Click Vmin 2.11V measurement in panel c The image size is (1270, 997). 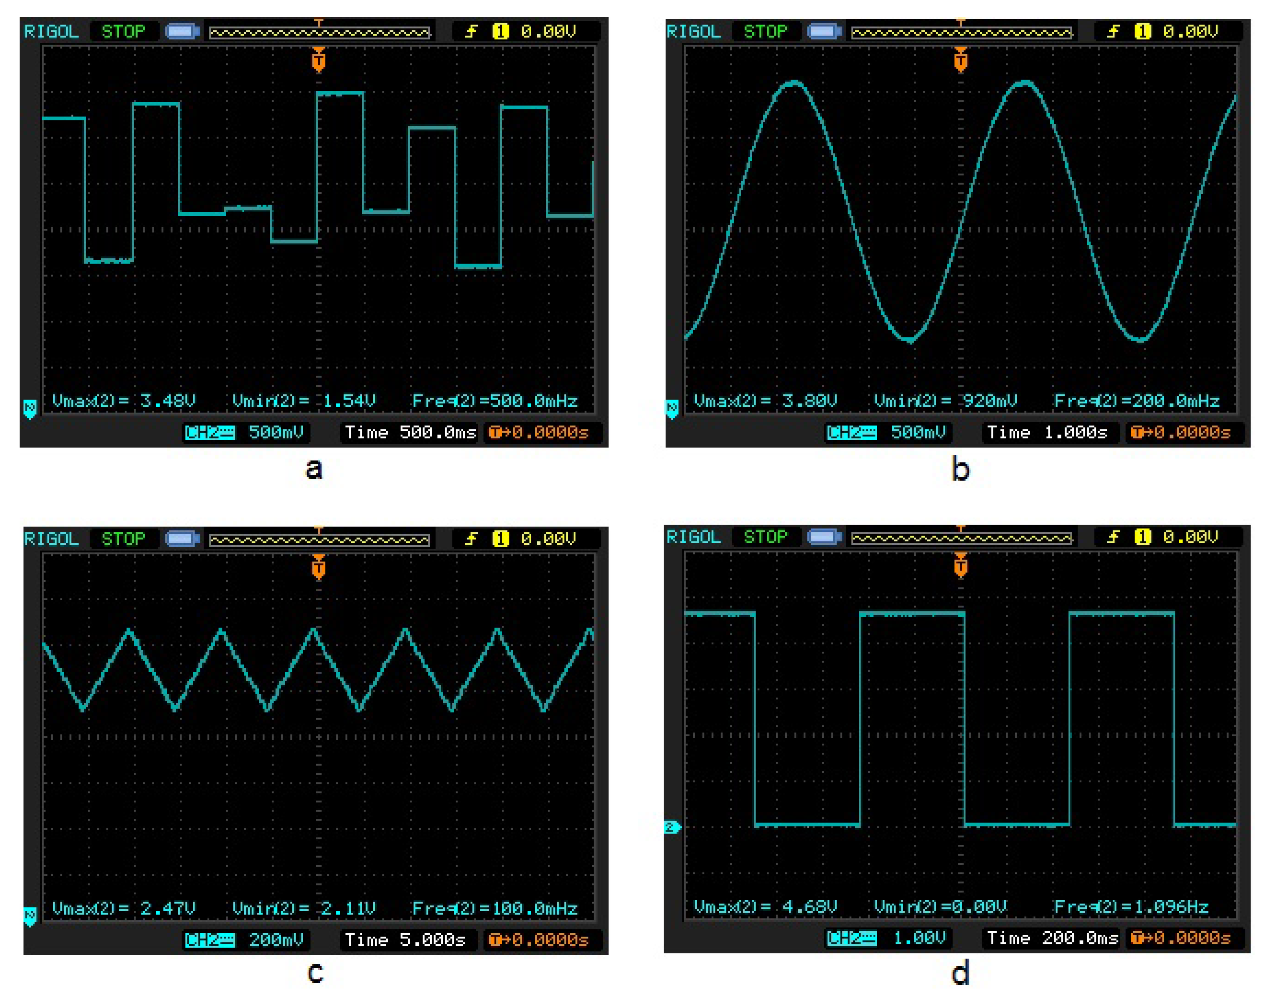(304, 908)
